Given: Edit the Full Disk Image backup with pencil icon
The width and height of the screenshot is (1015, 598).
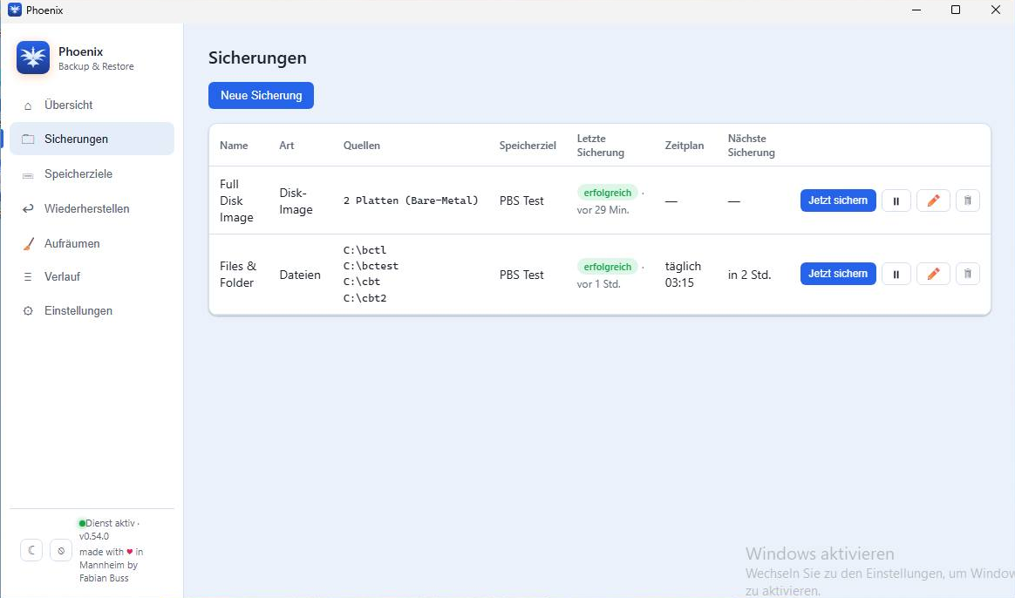Looking at the screenshot, I should (x=933, y=200).
